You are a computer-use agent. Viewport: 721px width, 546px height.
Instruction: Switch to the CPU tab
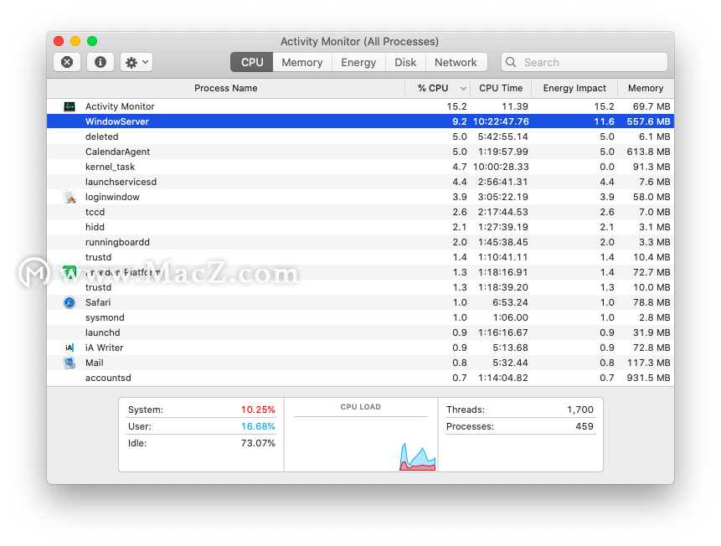pos(252,62)
